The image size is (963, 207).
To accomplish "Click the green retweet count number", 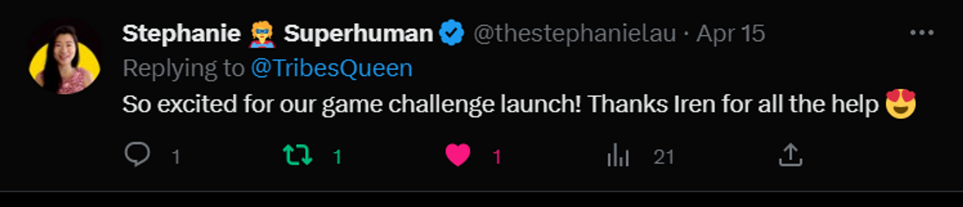I will click(338, 157).
